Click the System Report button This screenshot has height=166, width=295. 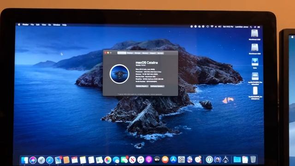point(142,86)
